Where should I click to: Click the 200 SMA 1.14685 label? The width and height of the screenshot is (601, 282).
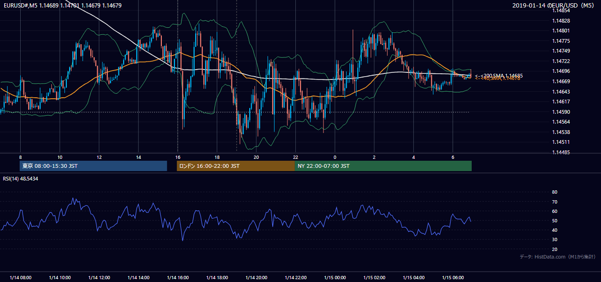(498, 76)
